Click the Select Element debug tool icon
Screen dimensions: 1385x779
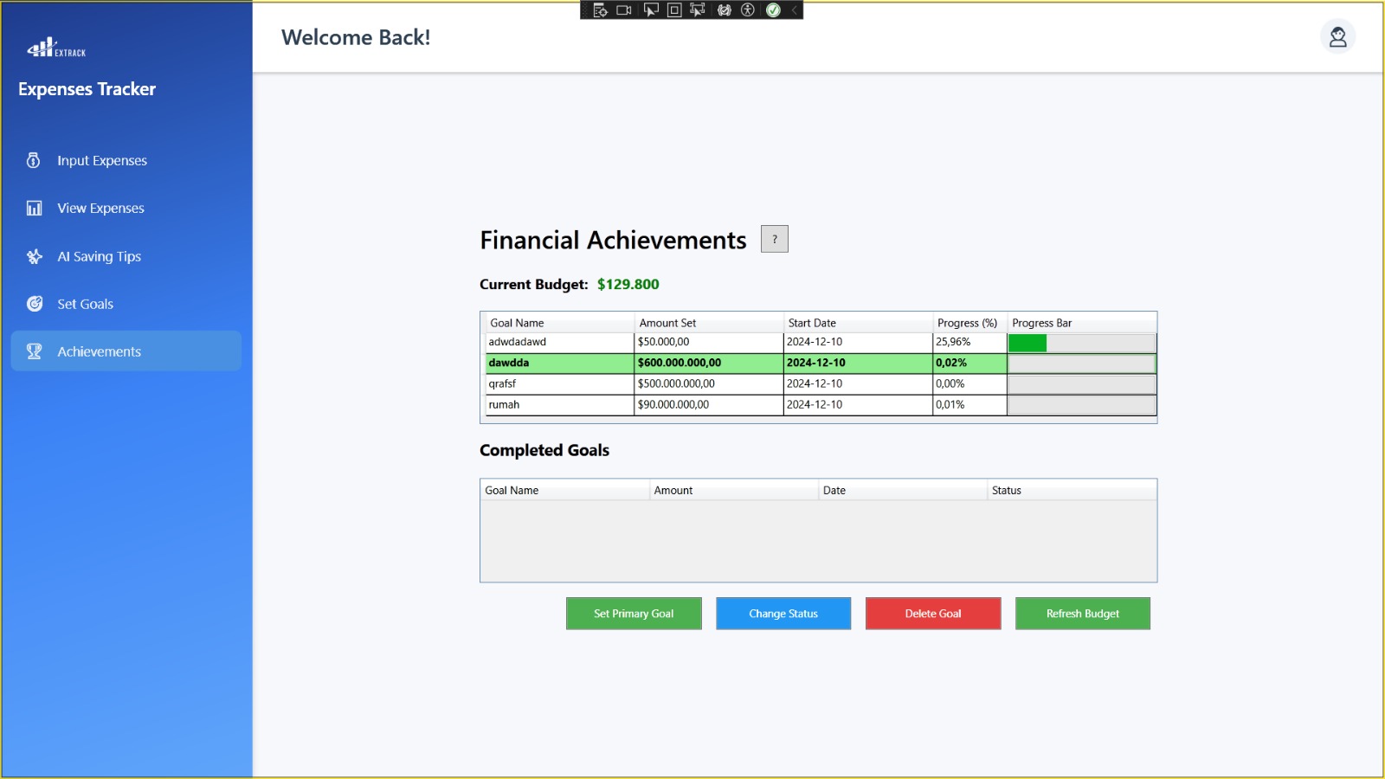tap(650, 10)
